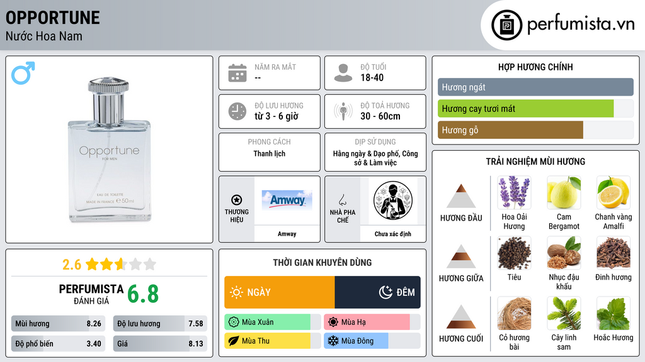Screen dimensions: 645x362
Task: Click the flower icon for Mùa Xuân
Action: click(234, 322)
